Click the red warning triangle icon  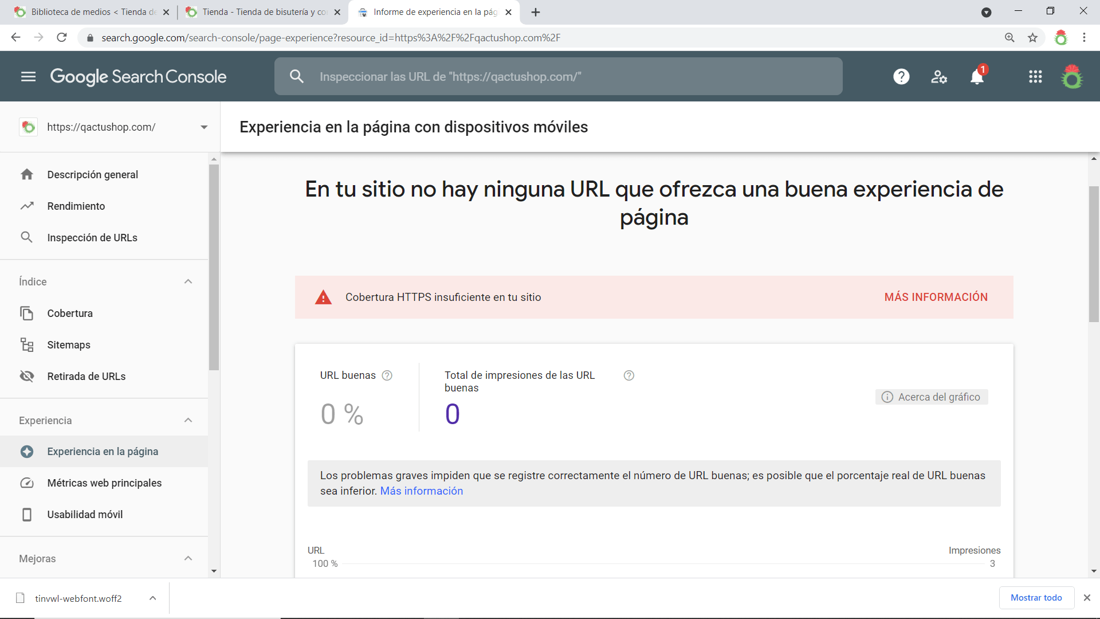click(x=323, y=297)
